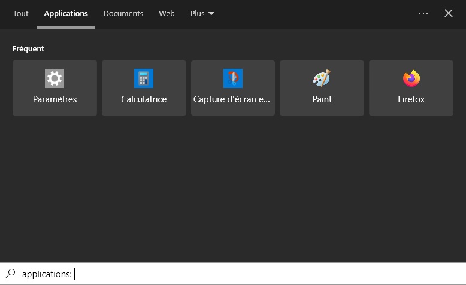This screenshot has width=466, height=285.
Task: Click the Firefox tile label
Action: click(x=411, y=99)
